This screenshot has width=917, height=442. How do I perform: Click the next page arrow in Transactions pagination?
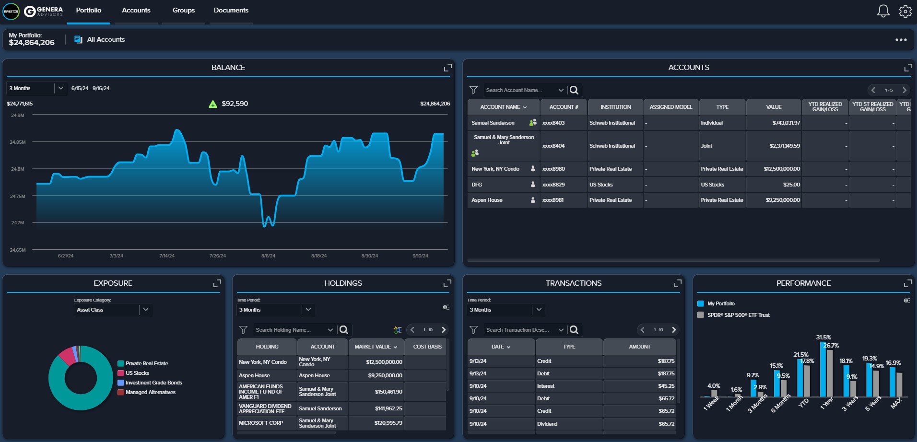coord(674,330)
